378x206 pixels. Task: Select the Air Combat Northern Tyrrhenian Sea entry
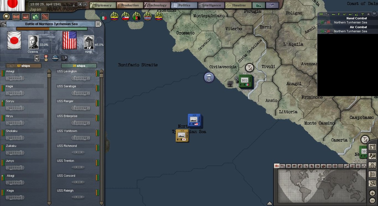tap(350, 31)
